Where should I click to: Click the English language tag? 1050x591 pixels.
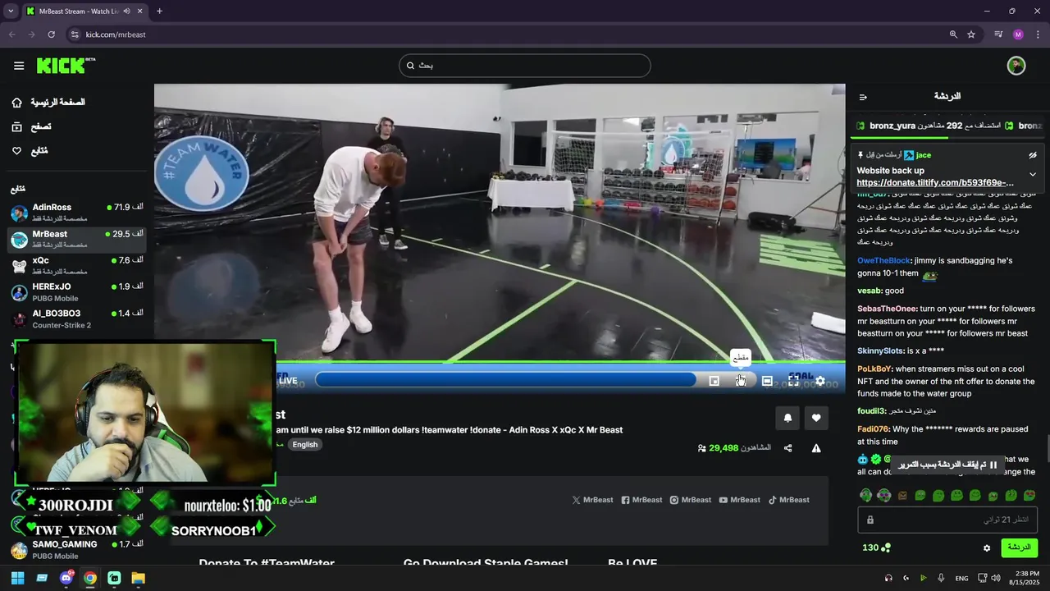[305, 445]
